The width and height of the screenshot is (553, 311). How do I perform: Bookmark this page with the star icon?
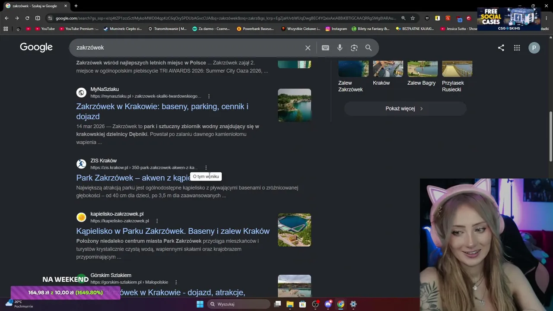pyautogui.click(x=413, y=18)
